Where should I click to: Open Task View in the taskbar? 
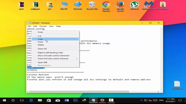pos(22,100)
